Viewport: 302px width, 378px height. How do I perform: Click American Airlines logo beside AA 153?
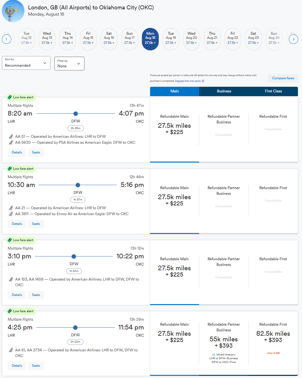coord(11,279)
